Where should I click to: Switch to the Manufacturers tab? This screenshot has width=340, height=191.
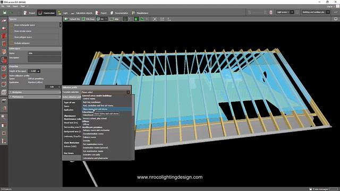pos(140,13)
